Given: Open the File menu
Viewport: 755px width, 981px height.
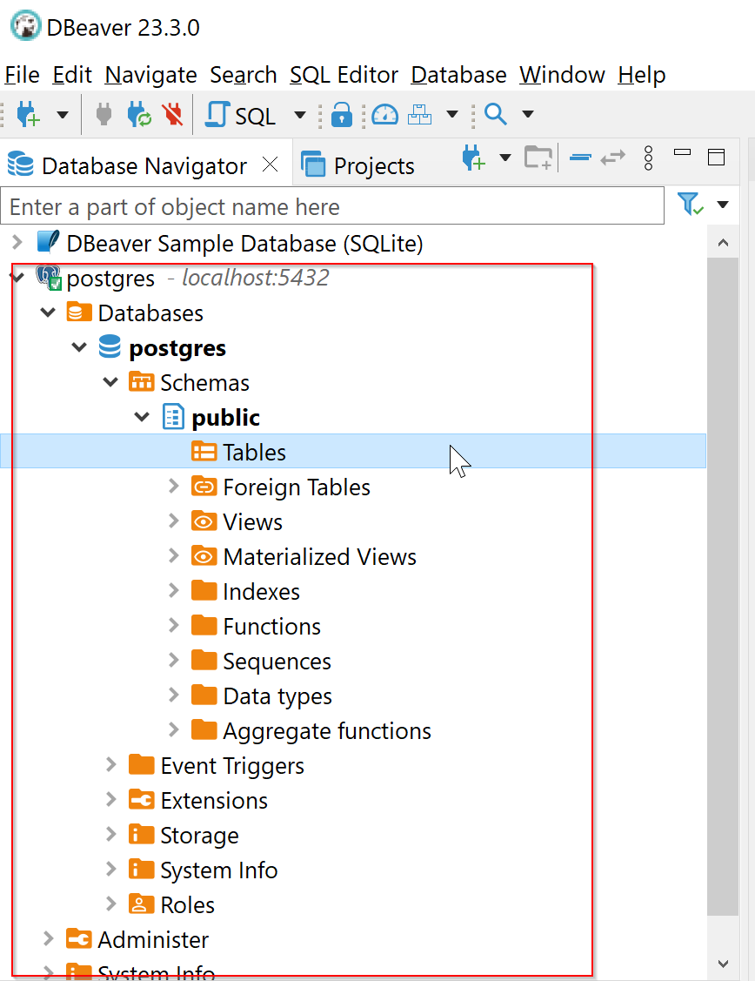Looking at the screenshot, I should click(22, 75).
